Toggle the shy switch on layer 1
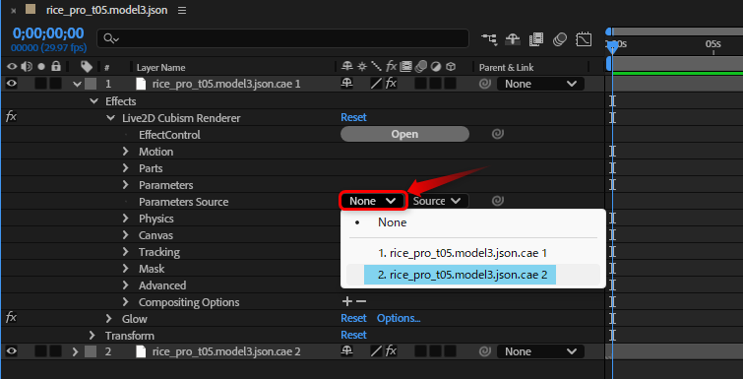743x379 pixels. 346,84
